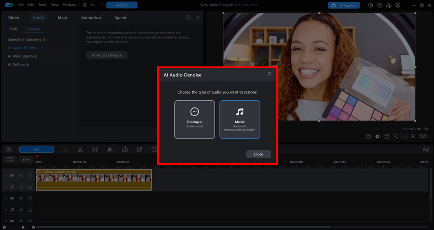Lock video track 1 with padlock
The height and width of the screenshot is (230, 434).
click(x=30, y=176)
